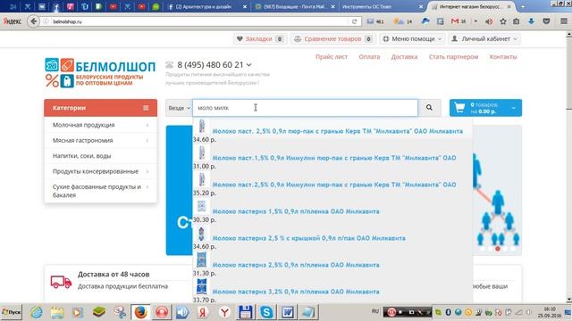
Task: Select Молоко паст. 2,5% 0,9л Милкавита suggestion
Action: click(x=338, y=131)
